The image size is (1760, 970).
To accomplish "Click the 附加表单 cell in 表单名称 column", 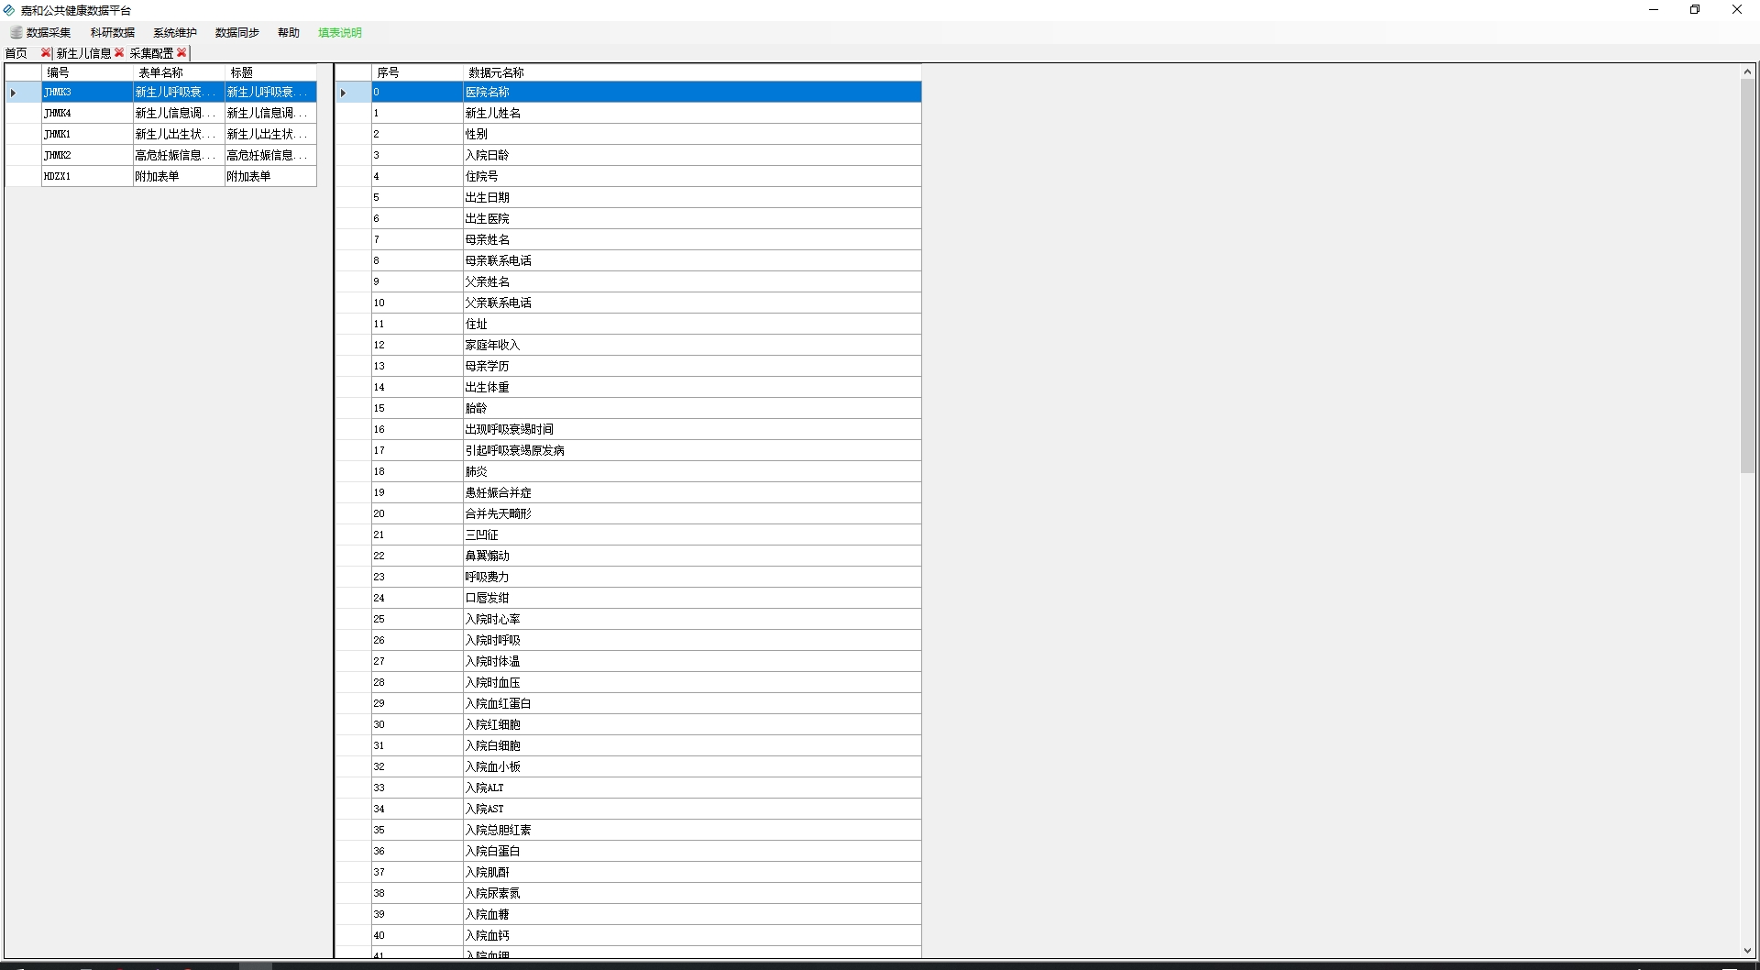I will tap(179, 176).
